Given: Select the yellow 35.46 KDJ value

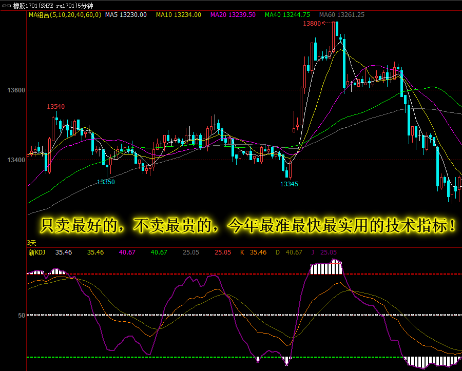Looking at the screenshot, I should point(95,252).
